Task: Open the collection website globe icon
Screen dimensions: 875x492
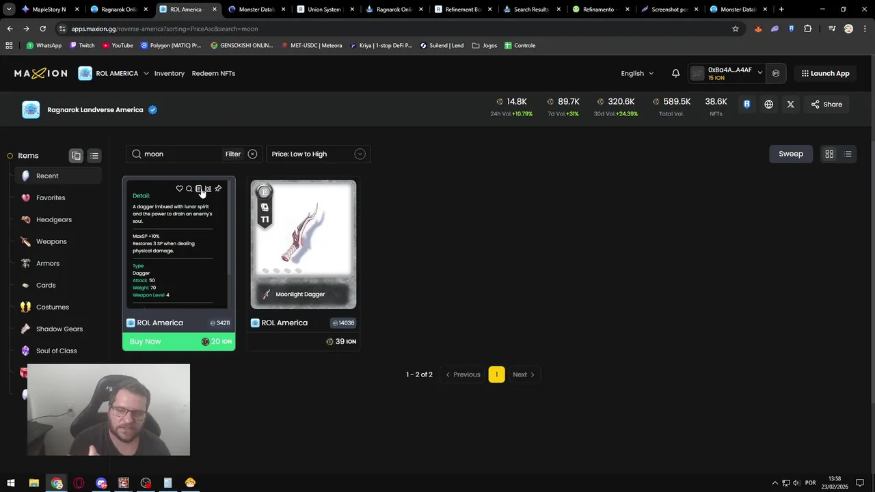Action: tap(769, 105)
